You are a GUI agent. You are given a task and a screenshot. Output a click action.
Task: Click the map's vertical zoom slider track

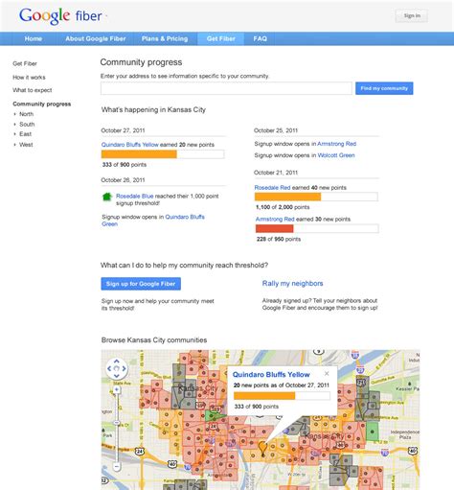(x=117, y=428)
